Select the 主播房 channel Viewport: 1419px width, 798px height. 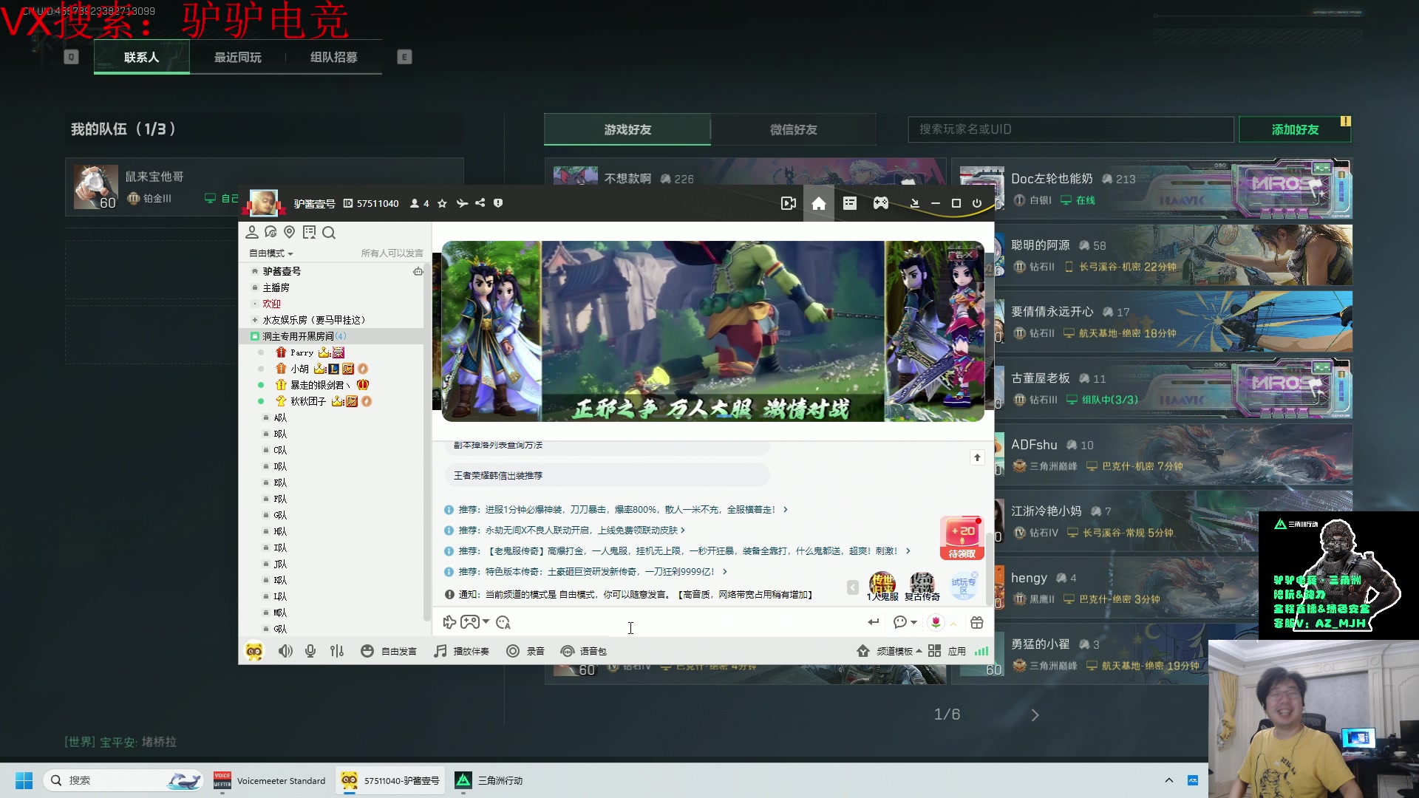point(276,287)
